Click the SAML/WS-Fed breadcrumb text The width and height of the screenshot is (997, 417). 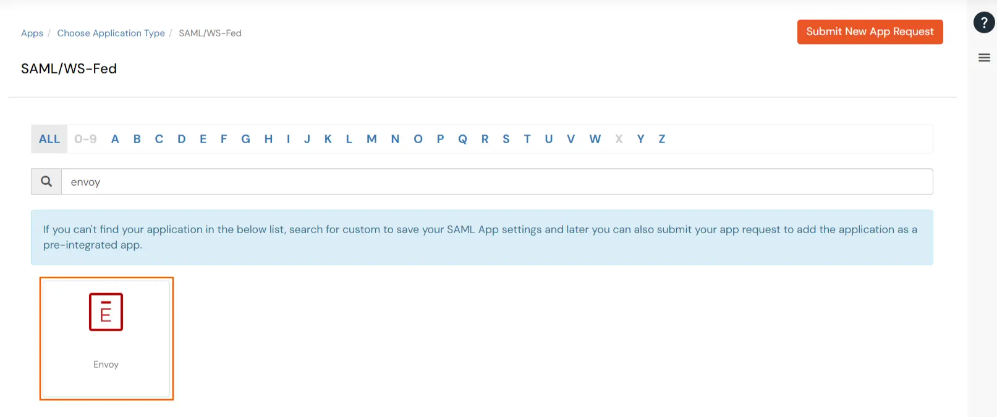pyautogui.click(x=210, y=33)
